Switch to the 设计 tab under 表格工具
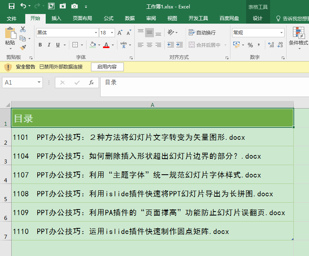 point(258,18)
